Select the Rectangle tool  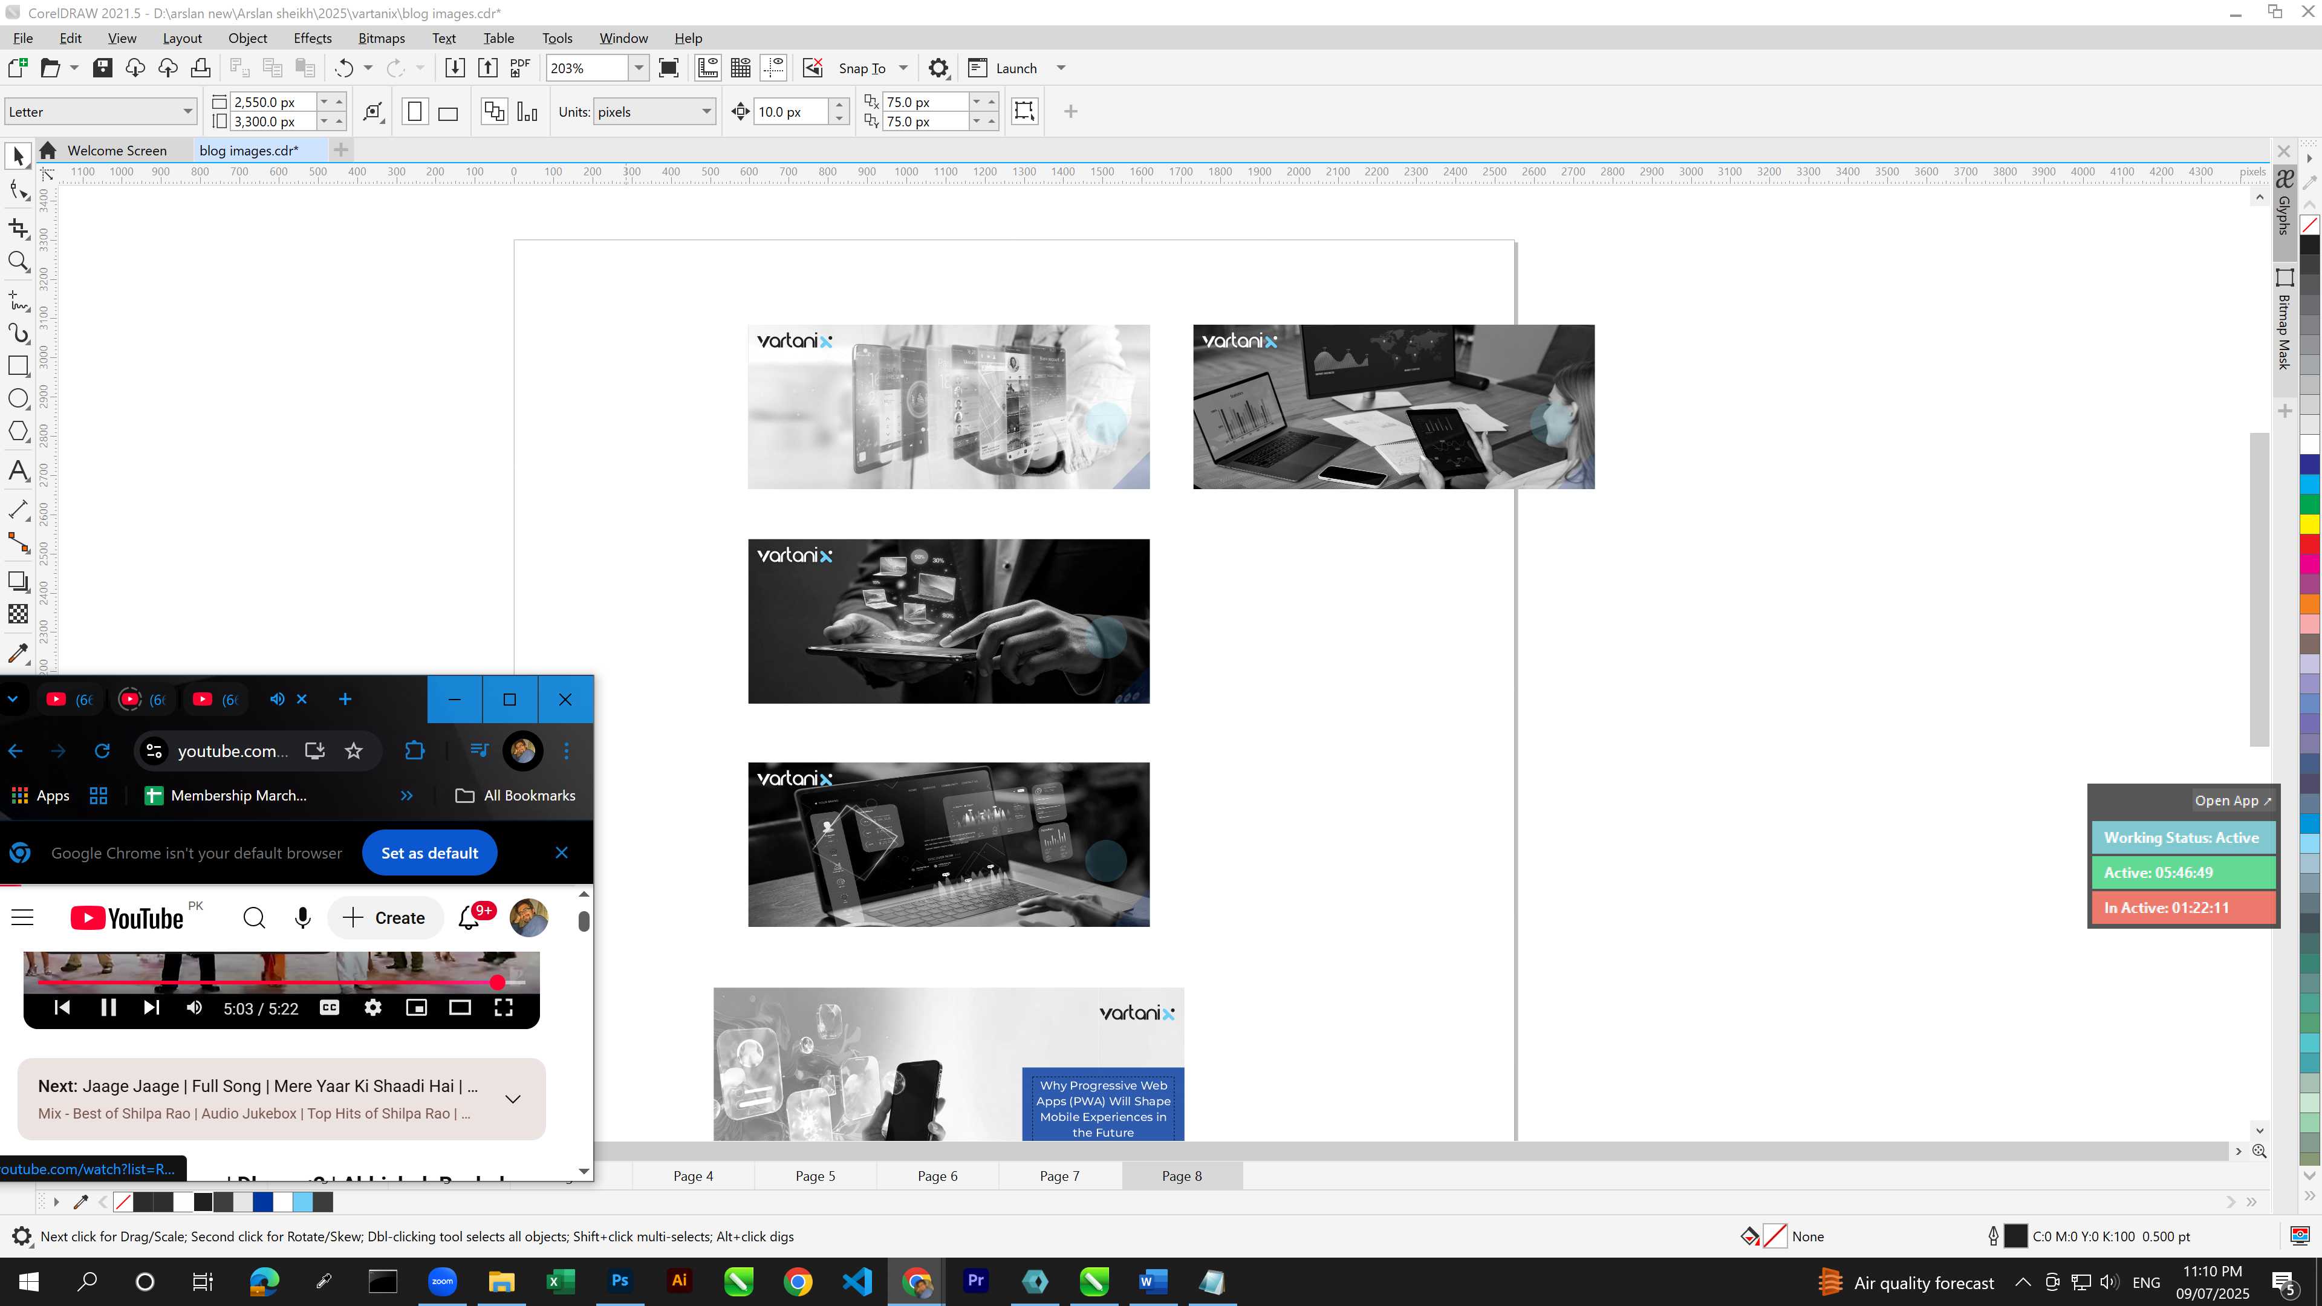[x=18, y=366]
